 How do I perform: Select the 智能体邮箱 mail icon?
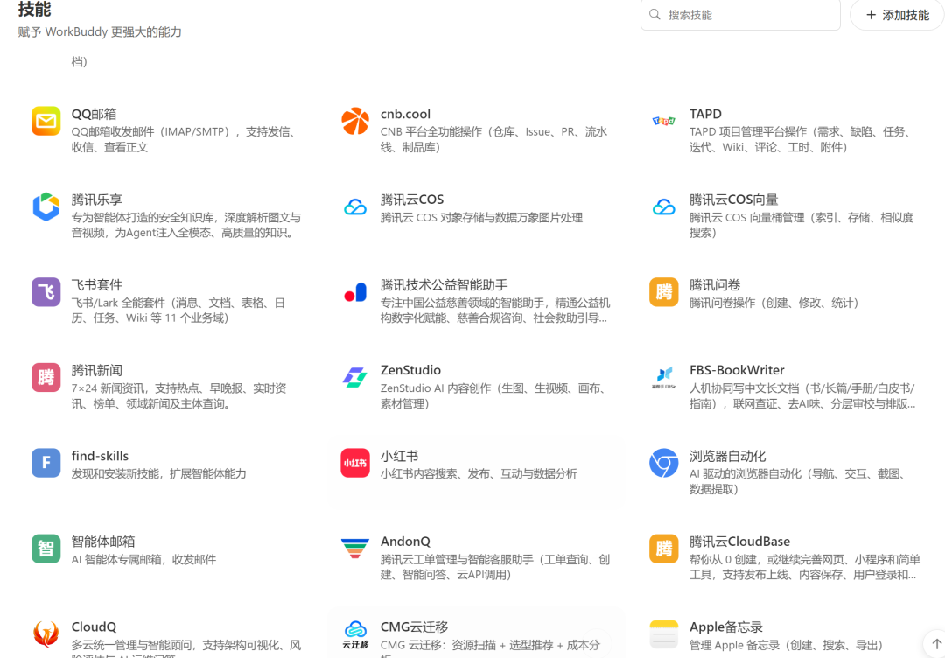click(x=45, y=549)
